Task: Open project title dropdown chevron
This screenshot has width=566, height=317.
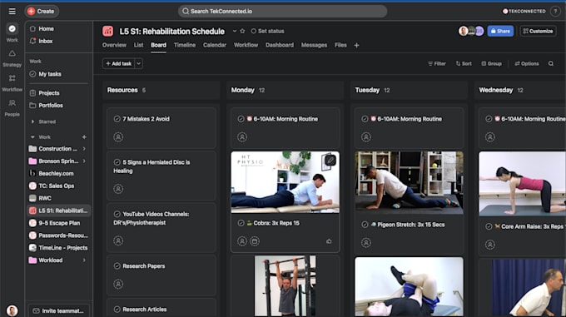Action: [x=234, y=31]
